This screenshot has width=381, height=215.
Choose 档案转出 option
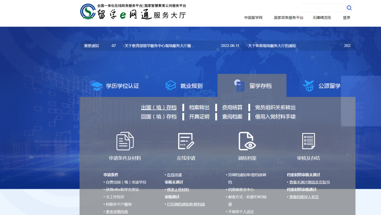pyautogui.click(x=199, y=107)
